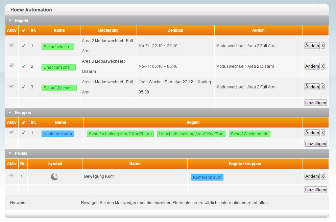
Task: Collapse the Regeln section
Action: click(10, 21)
